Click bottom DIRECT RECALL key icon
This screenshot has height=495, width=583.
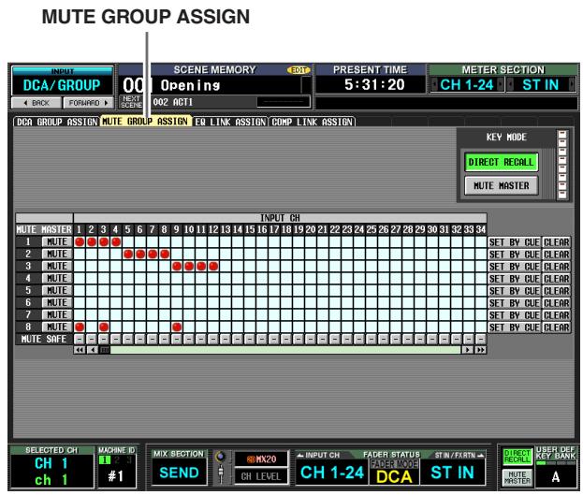coord(517,457)
